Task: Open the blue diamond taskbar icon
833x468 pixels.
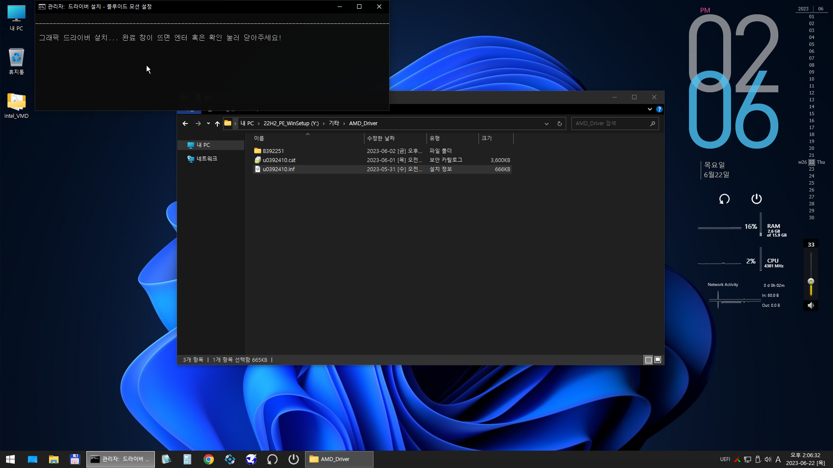Action: tap(230, 459)
